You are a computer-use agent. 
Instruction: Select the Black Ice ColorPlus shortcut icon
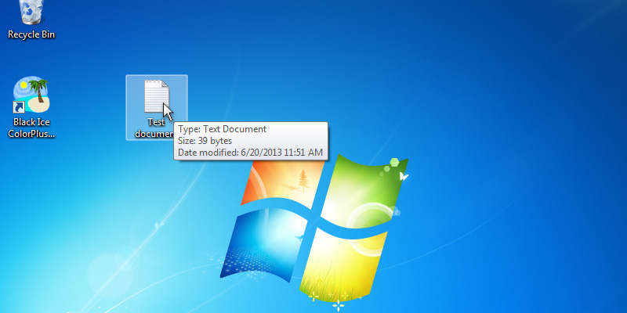[x=31, y=95]
